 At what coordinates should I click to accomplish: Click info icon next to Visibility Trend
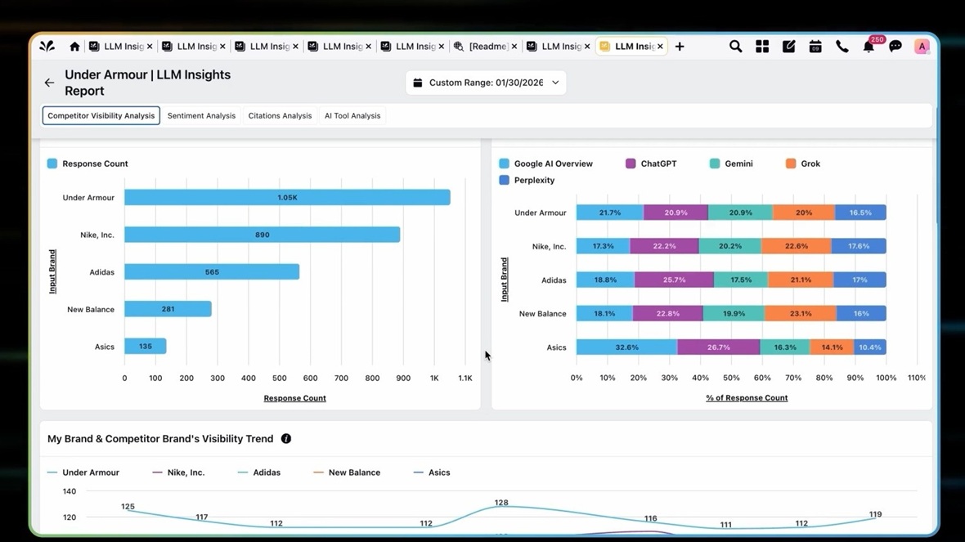[x=286, y=439]
